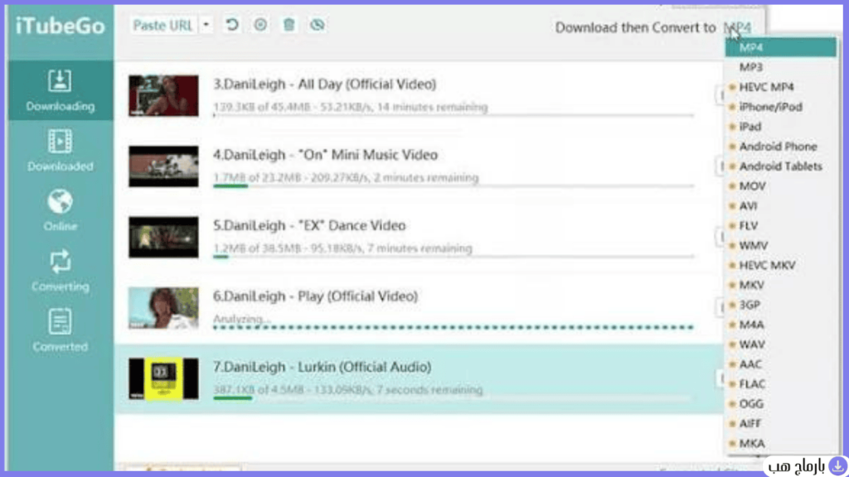Screen dimensions: 849x477
Task: Pick Android Phone format option
Action: (x=780, y=147)
